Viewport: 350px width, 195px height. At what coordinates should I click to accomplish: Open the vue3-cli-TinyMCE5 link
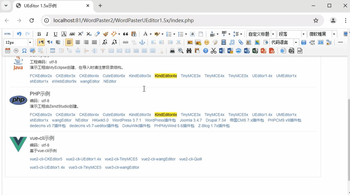85,167
